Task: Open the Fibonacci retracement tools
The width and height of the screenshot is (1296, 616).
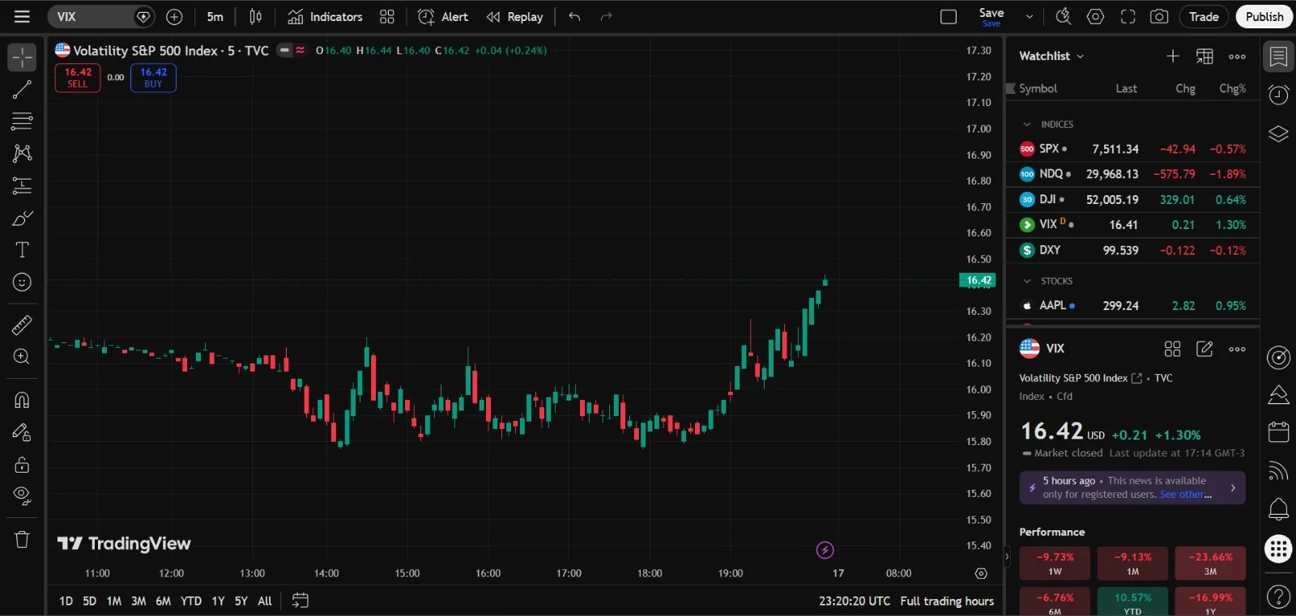Action: click(22, 121)
